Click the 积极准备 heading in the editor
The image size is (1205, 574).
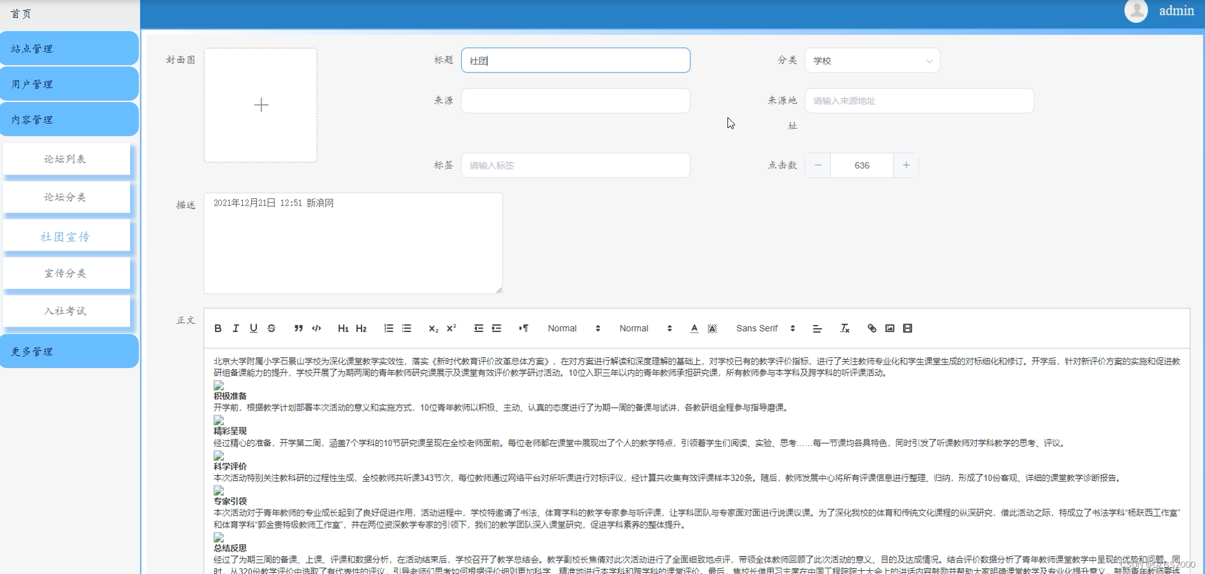coord(230,396)
